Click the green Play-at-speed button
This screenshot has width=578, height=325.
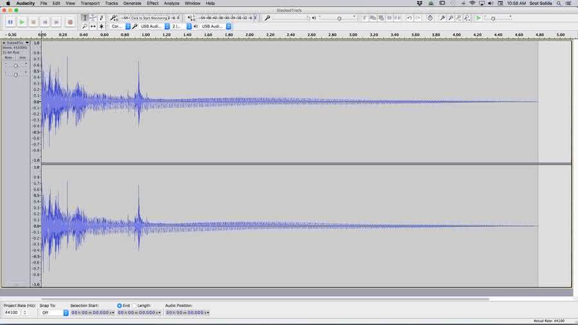478,18
